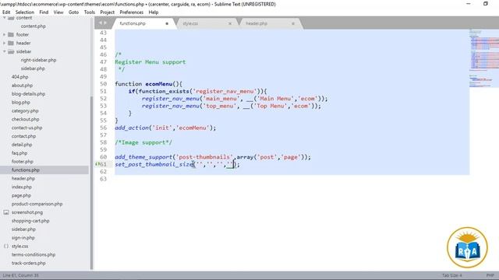Open footer.php file
The image size is (499, 280).
coord(23,162)
